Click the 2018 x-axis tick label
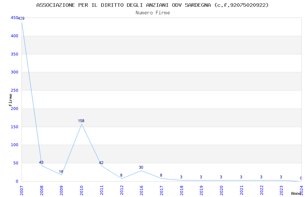The width and height of the screenshot is (305, 197). click(182, 191)
